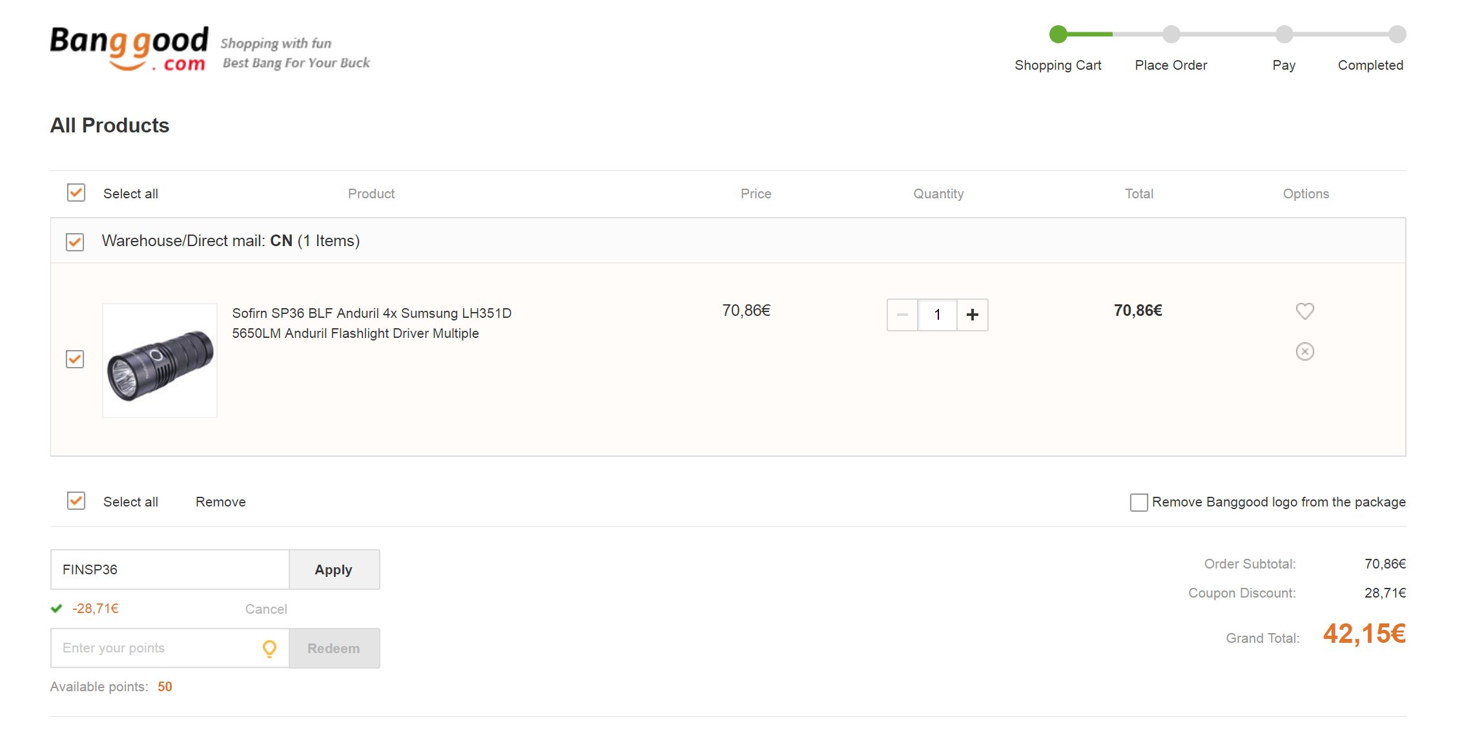Toggle the top Select all checkbox
Viewport: 1484px width, 741px height.
(76, 193)
